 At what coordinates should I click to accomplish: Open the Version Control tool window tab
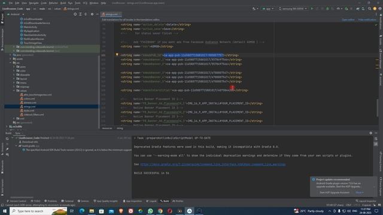pos(16,201)
